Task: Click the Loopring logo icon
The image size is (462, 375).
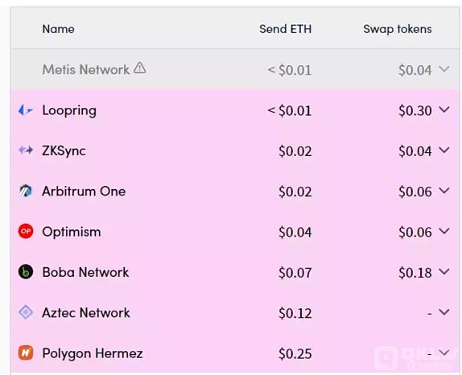Action: [x=26, y=110]
